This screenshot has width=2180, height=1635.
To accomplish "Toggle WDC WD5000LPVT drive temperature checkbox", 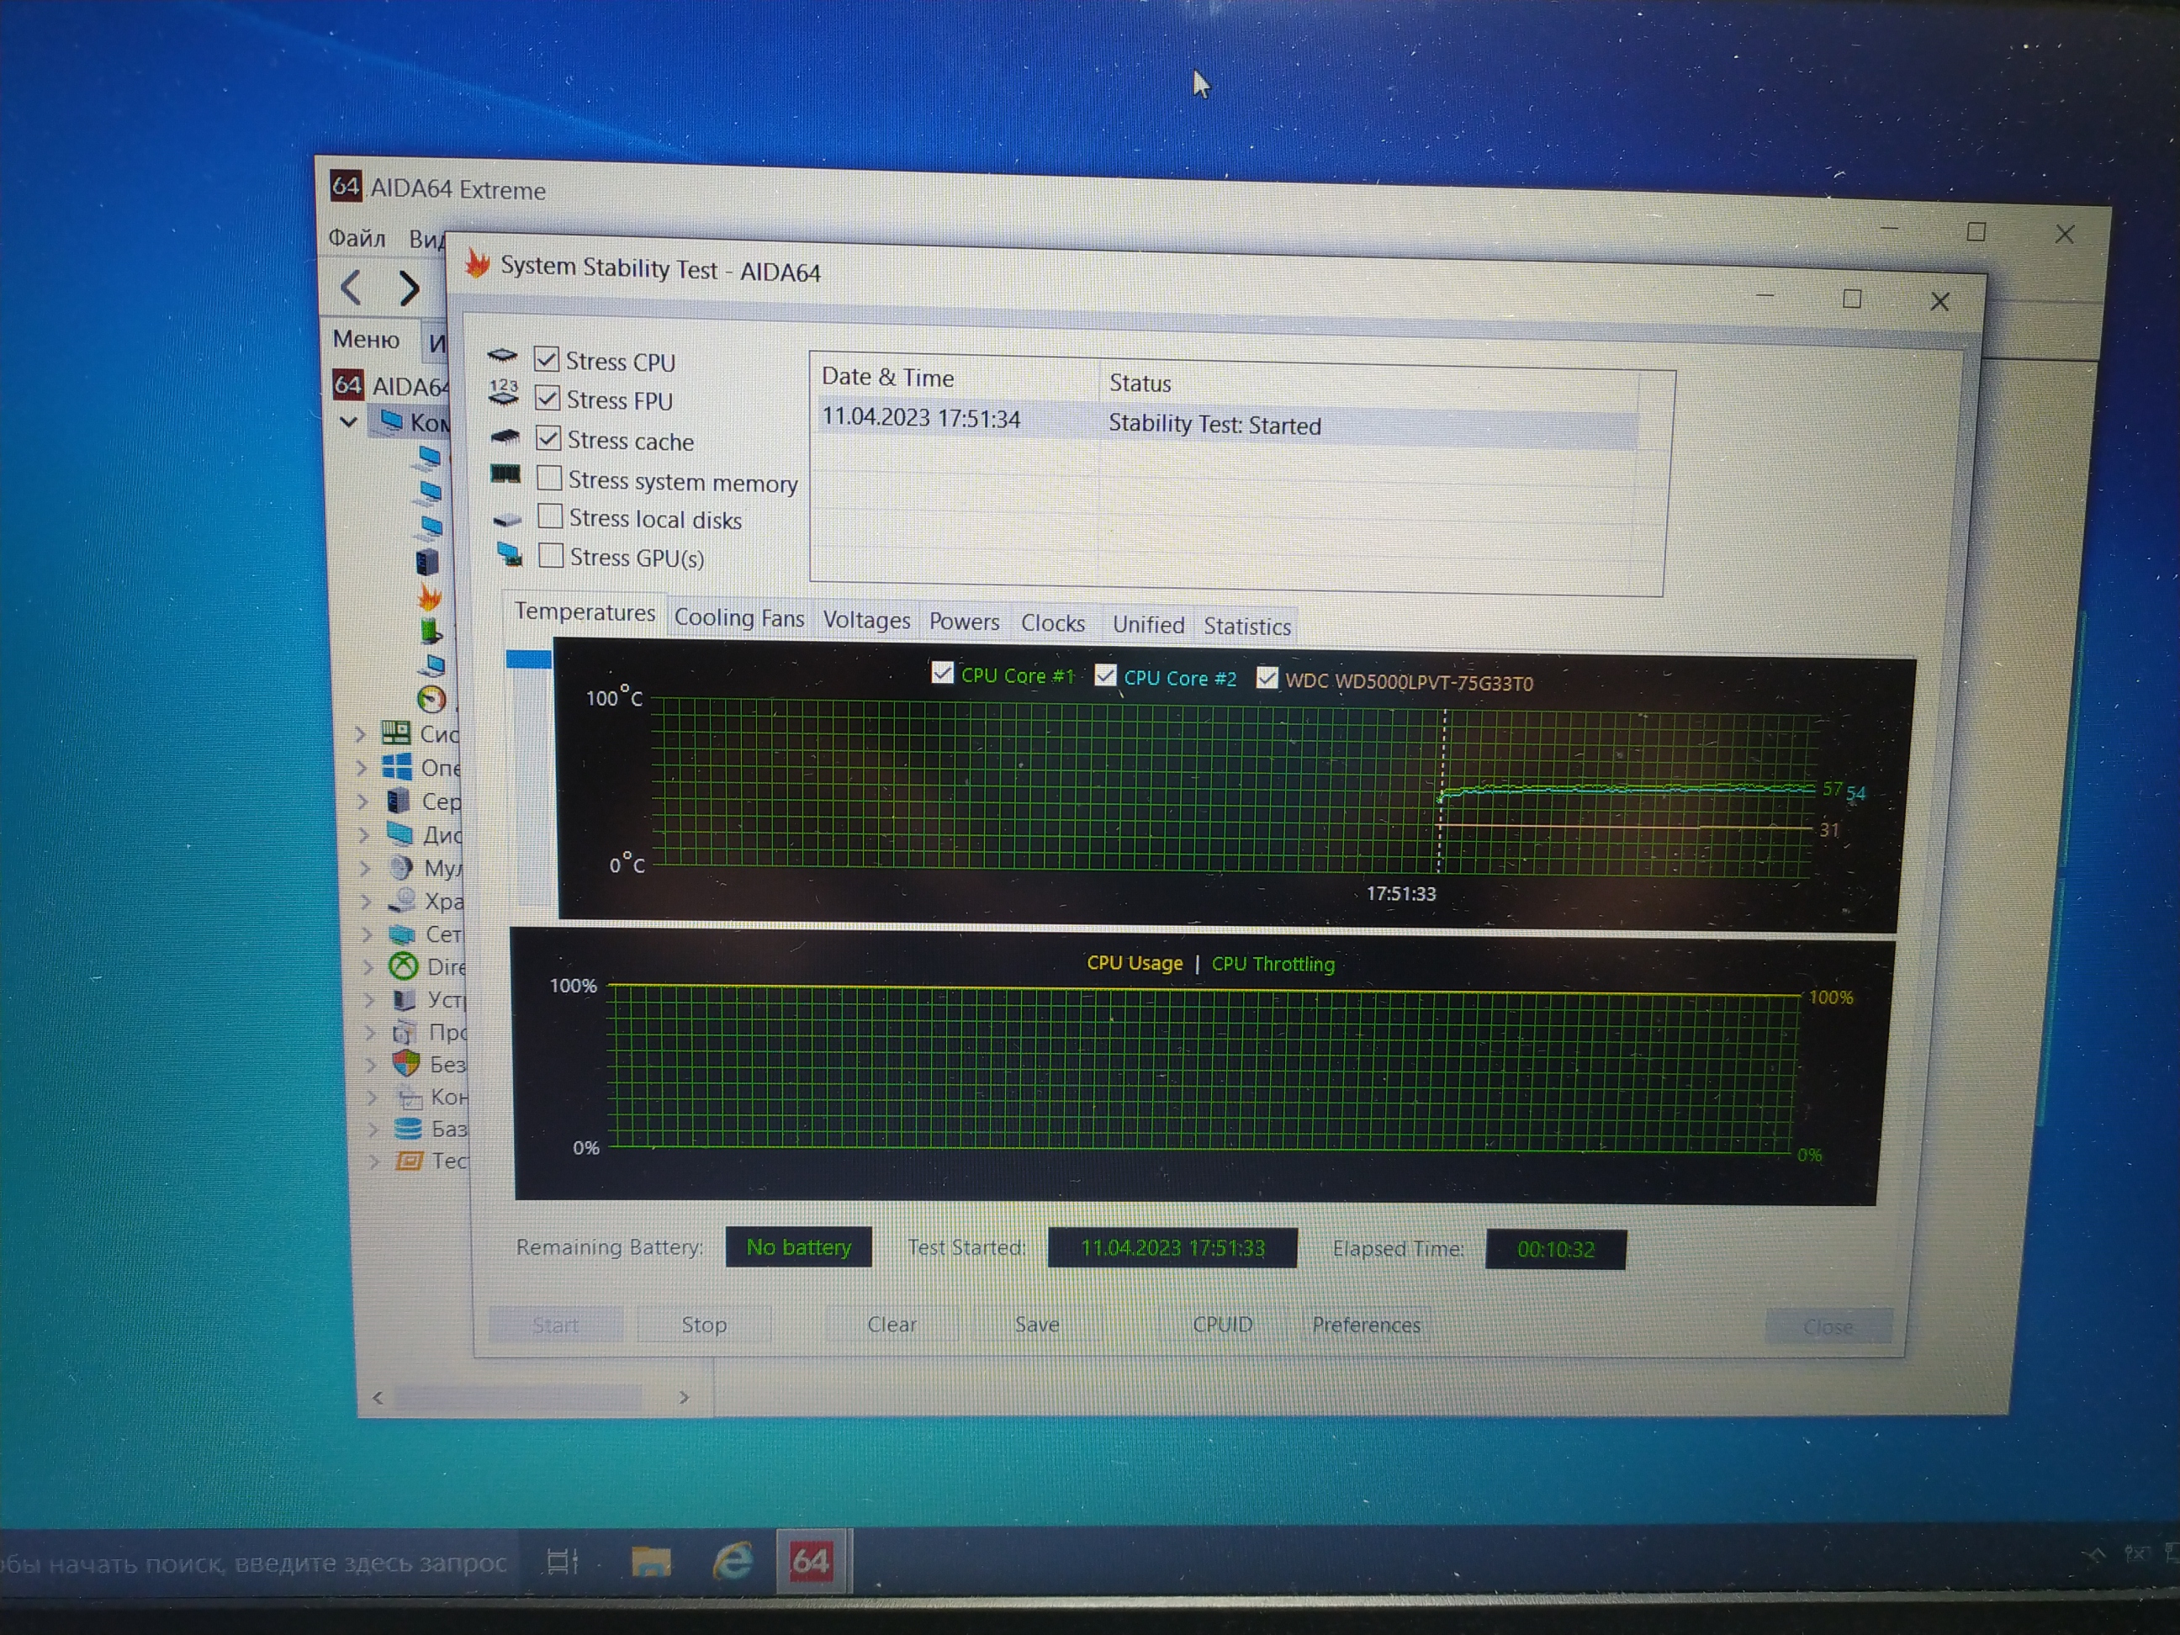I will pos(1267,678).
